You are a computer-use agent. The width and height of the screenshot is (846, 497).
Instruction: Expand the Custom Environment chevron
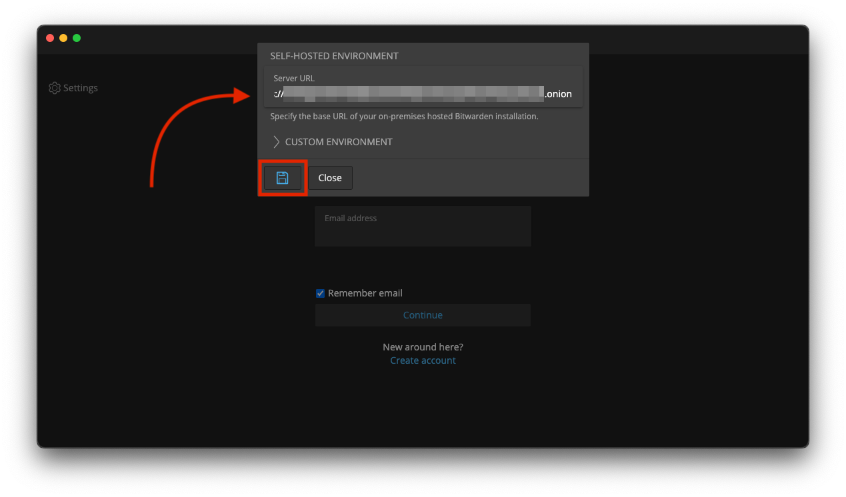[x=276, y=142]
